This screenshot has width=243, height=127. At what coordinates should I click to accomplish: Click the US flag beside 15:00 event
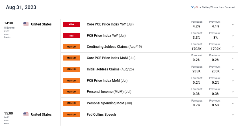[x=26, y=114]
